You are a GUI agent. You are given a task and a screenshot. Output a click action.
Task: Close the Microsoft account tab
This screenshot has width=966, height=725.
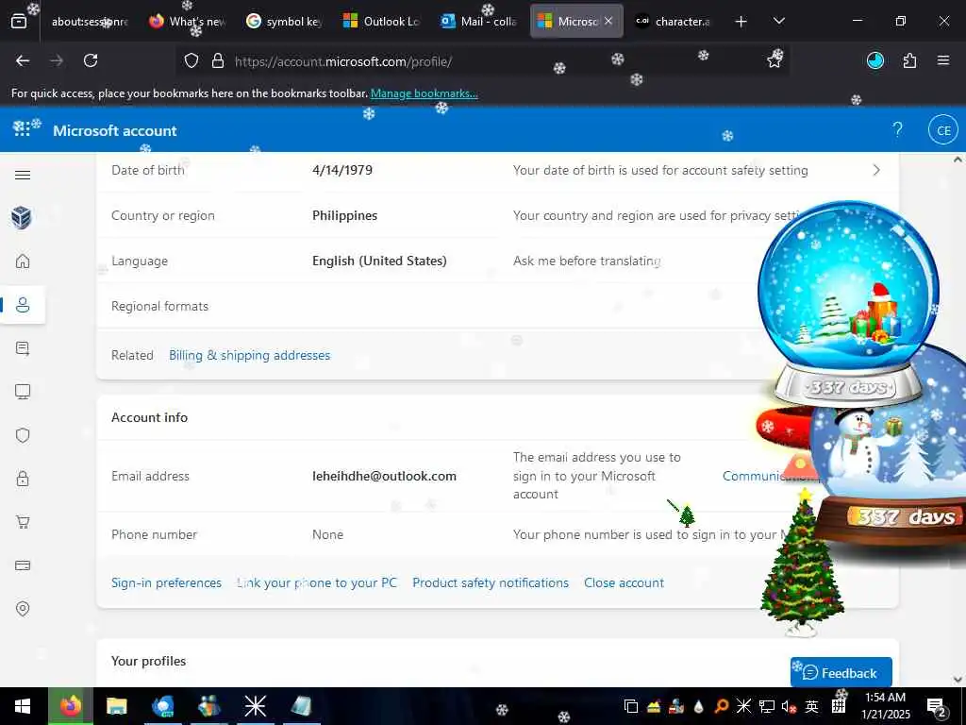click(608, 21)
